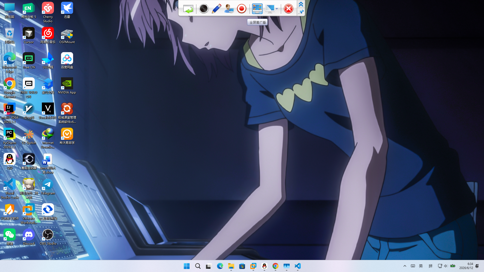Open Task View from the taskbar
The height and width of the screenshot is (272, 484).
click(x=209, y=266)
